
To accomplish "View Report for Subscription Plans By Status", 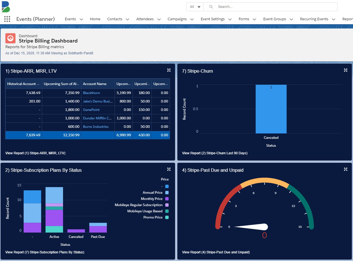I will (45, 252).
